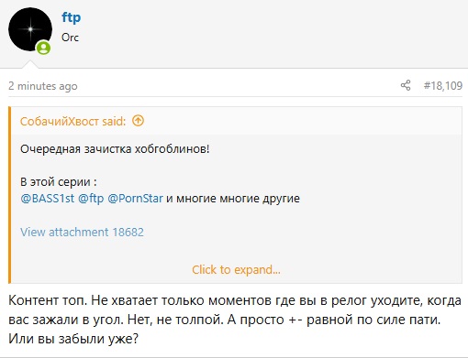Click the Или вы забыли уже line
The image size is (468, 358).
(73, 339)
